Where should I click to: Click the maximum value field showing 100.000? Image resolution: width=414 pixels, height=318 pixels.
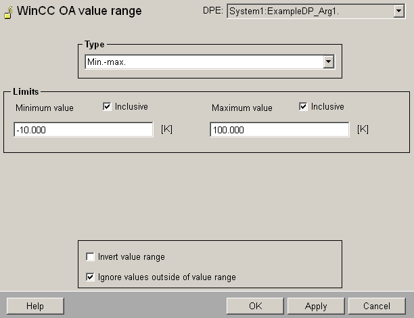(x=279, y=130)
